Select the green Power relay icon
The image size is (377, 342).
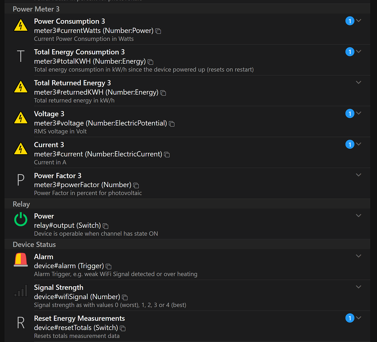(x=21, y=220)
